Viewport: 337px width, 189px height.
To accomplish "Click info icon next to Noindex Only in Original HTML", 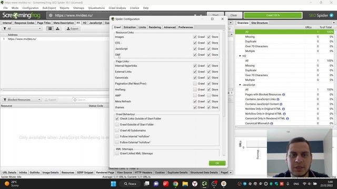I will coord(283,109).
